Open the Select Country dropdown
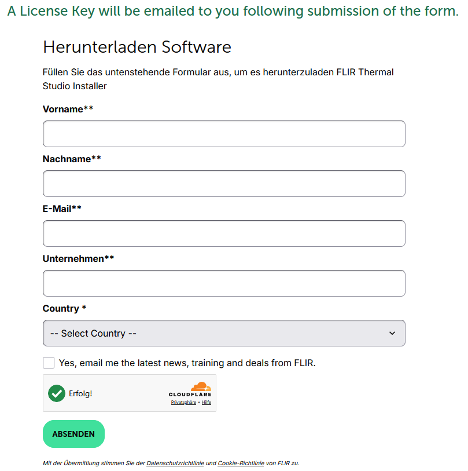The height and width of the screenshot is (471, 468). (x=224, y=333)
